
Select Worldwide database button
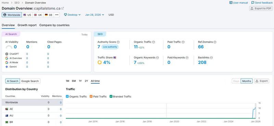(x=12, y=15)
